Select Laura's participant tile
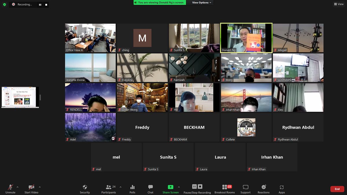This screenshot has width=347, height=195. (220, 157)
